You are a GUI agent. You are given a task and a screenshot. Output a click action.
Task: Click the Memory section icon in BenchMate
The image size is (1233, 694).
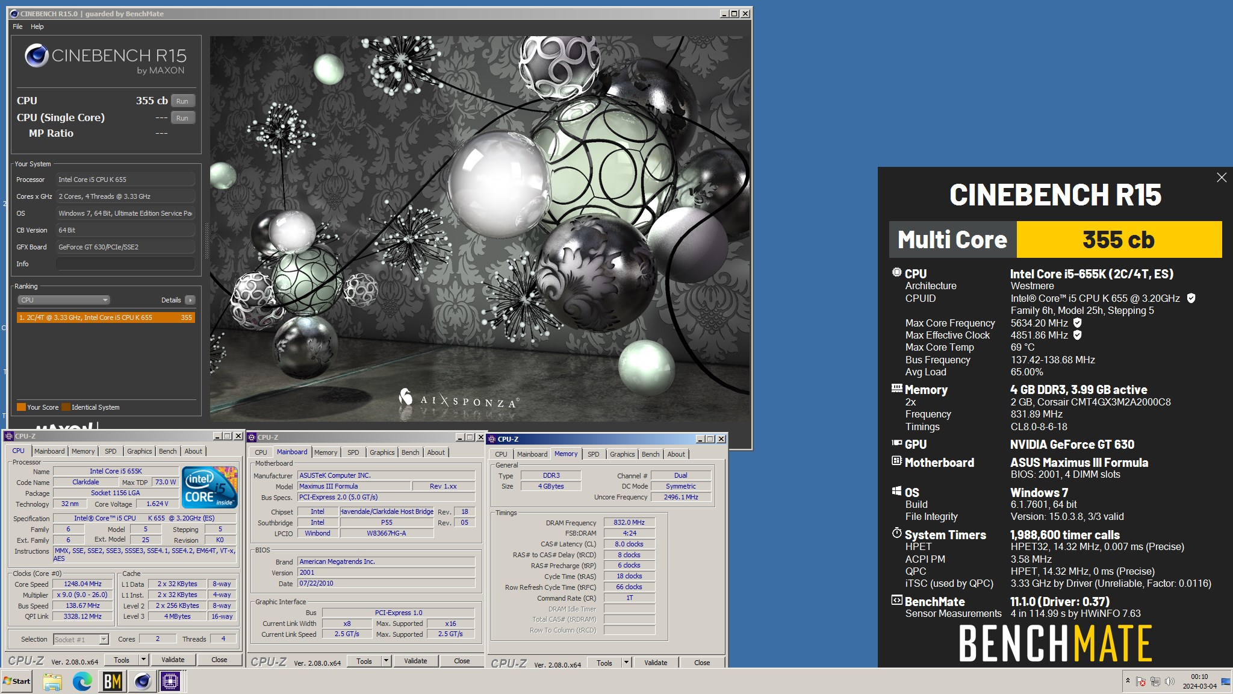[x=896, y=389]
